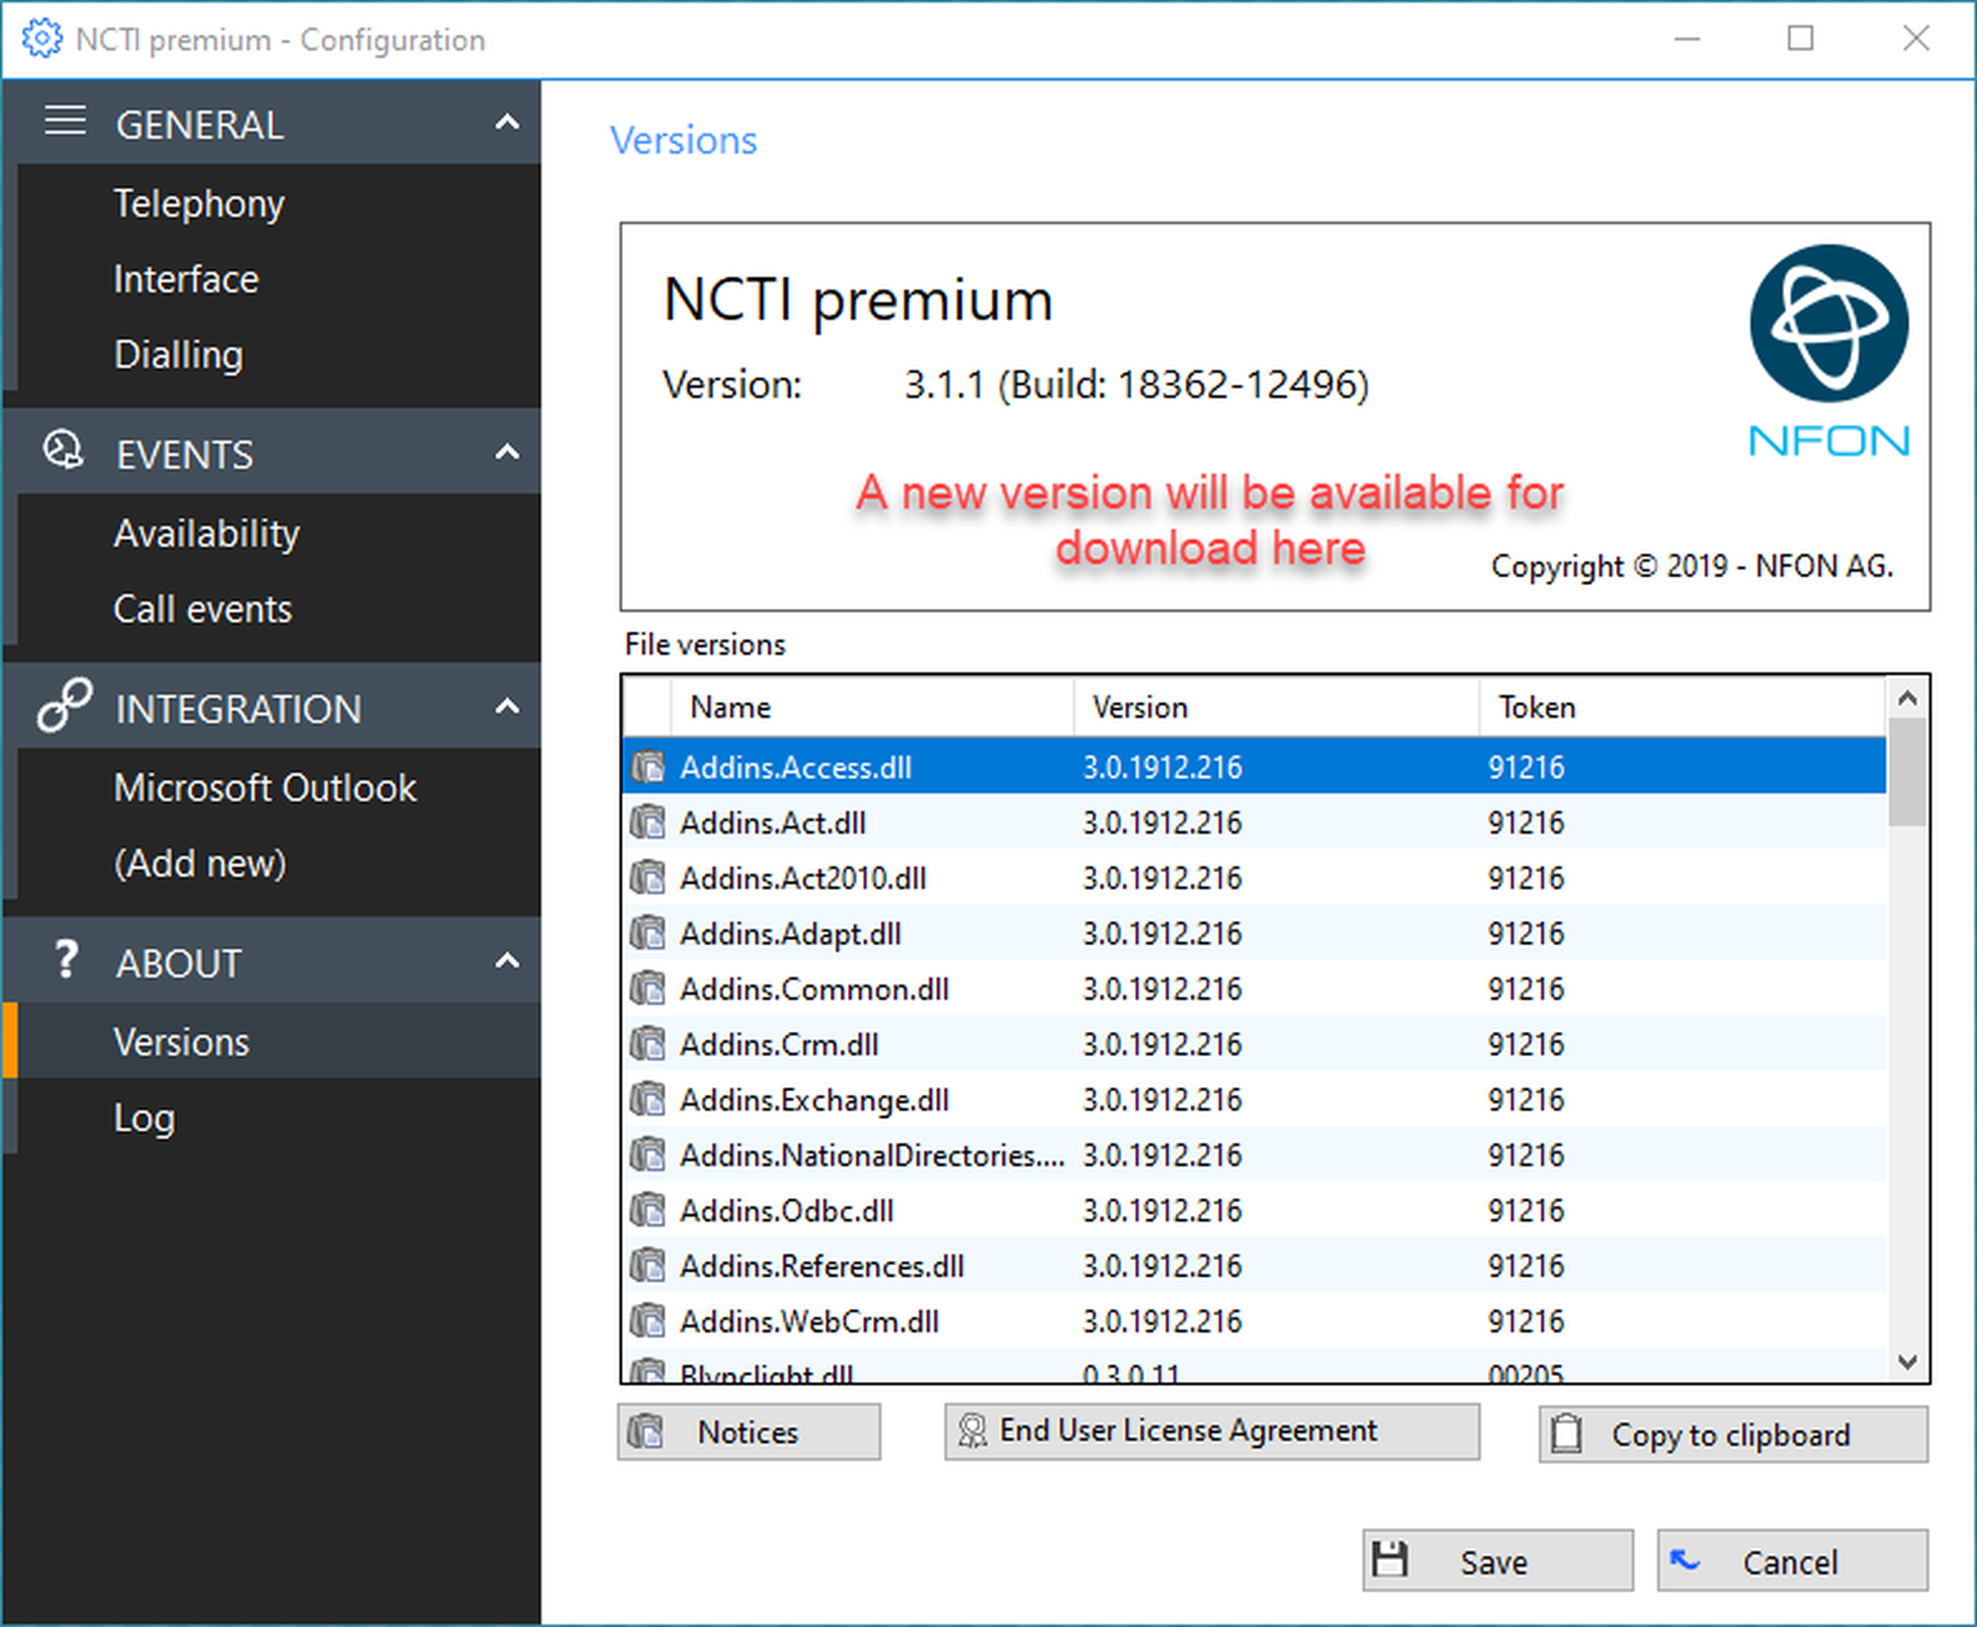The width and height of the screenshot is (1977, 1627).
Task: Click the EVENTS section headset icon
Action: [x=63, y=451]
